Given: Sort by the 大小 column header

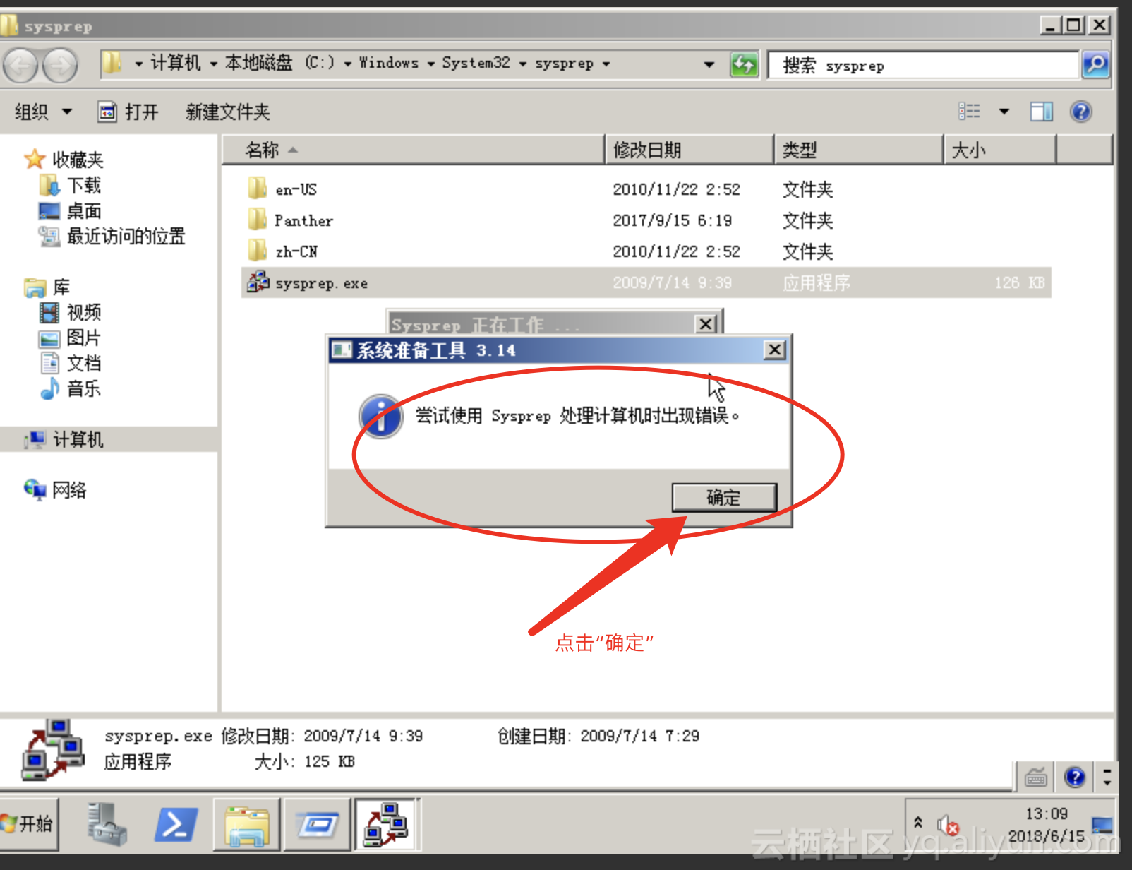Looking at the screenshot, I should pyautogui.click(x=1000, y=150).
